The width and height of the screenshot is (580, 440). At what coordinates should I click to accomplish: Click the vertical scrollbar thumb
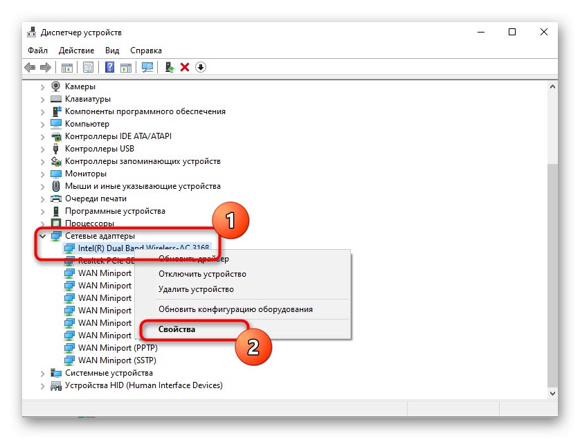[x=552, y=275]
